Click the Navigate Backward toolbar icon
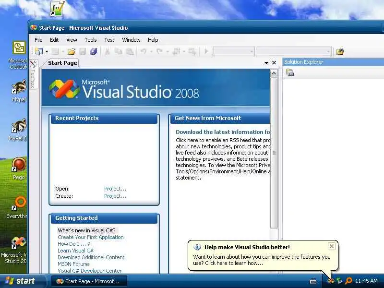 pyautogui.click(x=176, y=51)
